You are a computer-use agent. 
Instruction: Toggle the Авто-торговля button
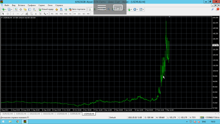click(77, 9)
